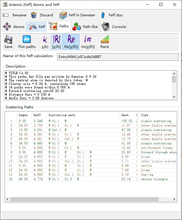Image resolution: width=182 pixels, height=220 pixels.
Task: Click the Feff calculation name field
Action: [118, 57]
